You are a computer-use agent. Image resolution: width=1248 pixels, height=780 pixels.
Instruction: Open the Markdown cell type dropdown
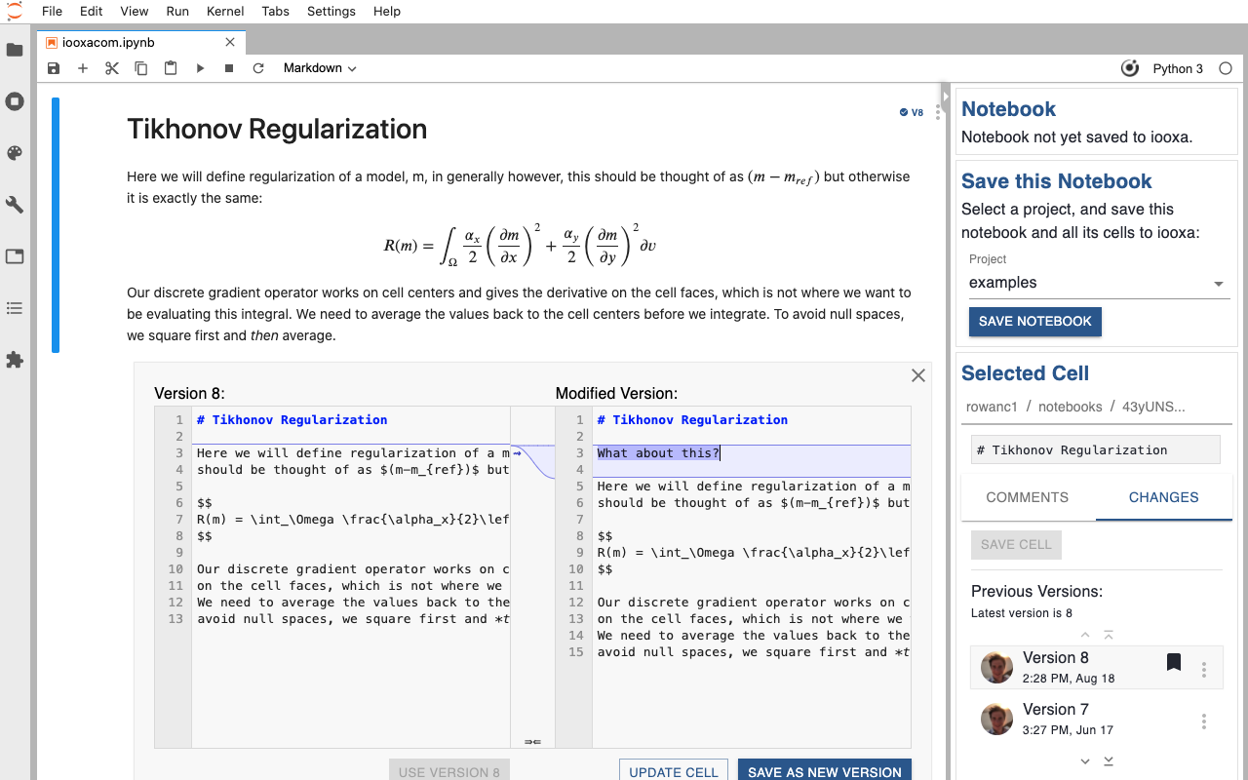[x=319, y=68]
